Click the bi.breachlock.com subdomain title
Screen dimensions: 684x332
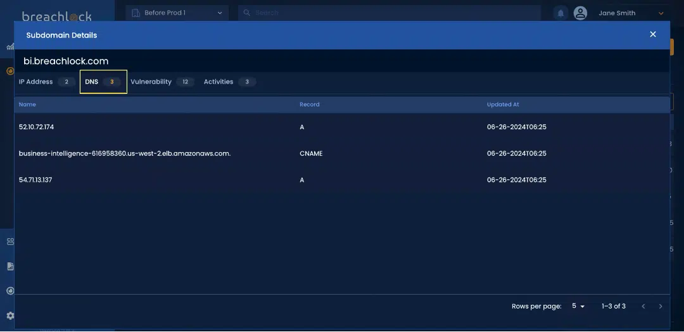[x=66, y=61]
